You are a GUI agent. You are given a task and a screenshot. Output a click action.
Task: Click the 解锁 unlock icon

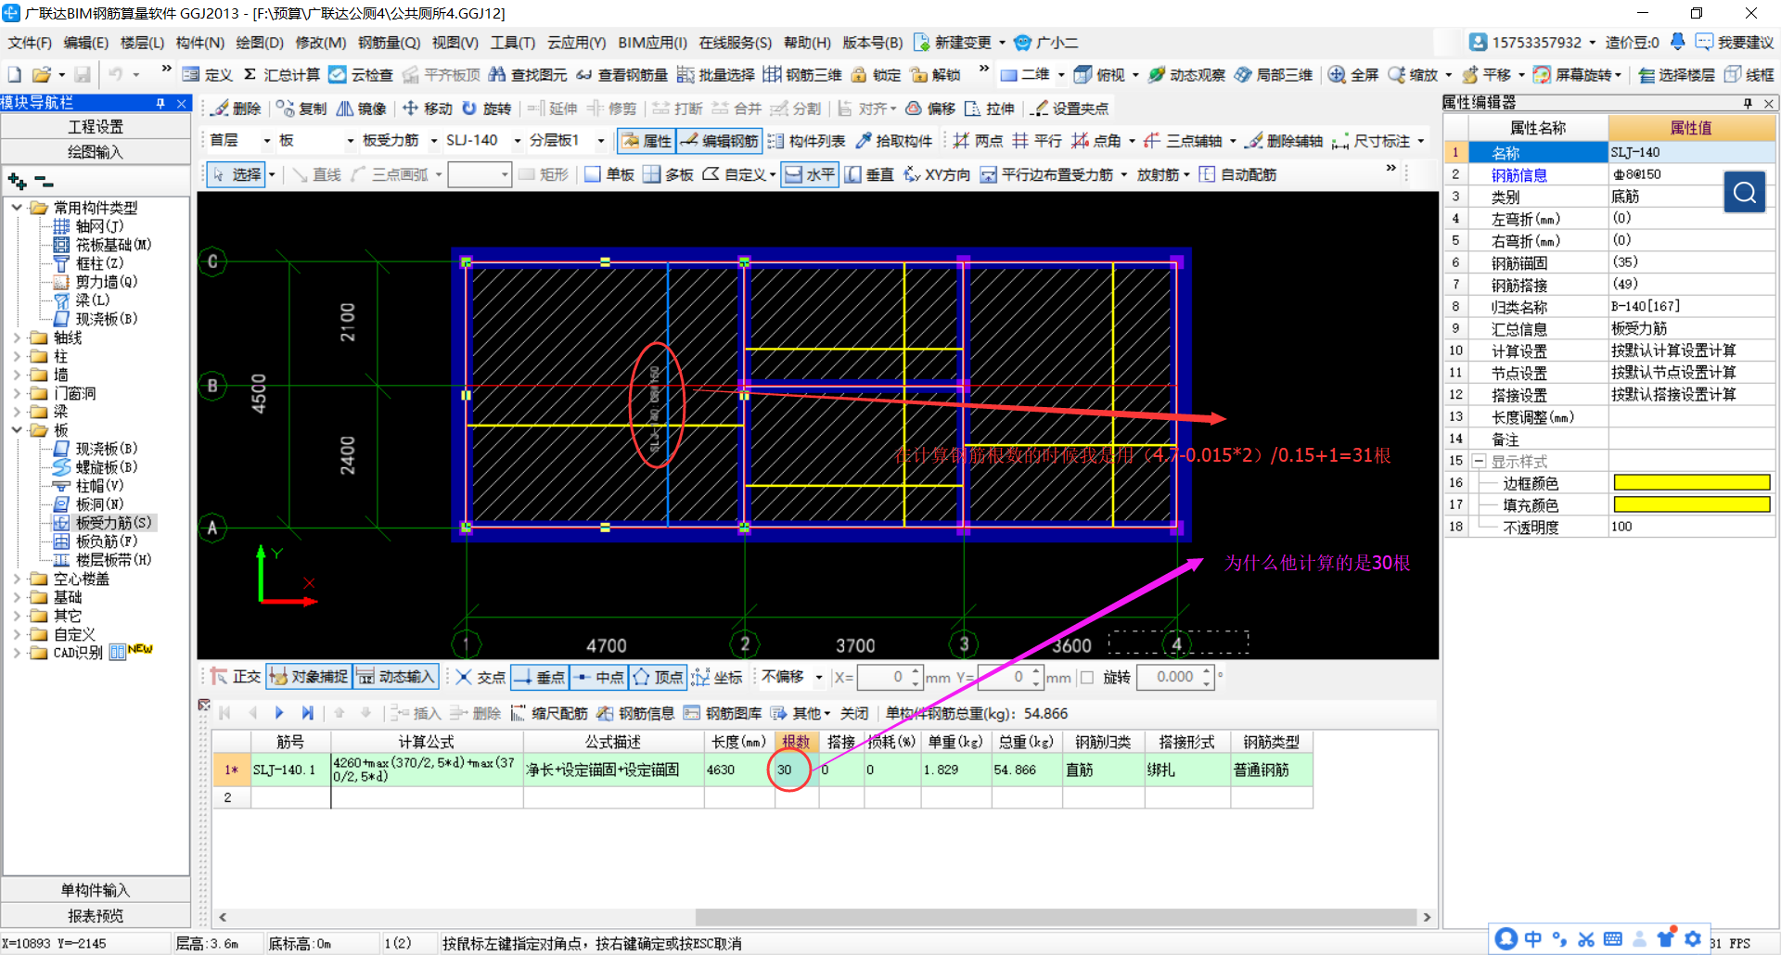pyautogui.click(x=935, y=74)
